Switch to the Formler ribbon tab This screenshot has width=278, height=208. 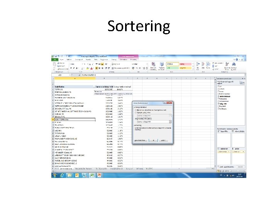(88, 60)
